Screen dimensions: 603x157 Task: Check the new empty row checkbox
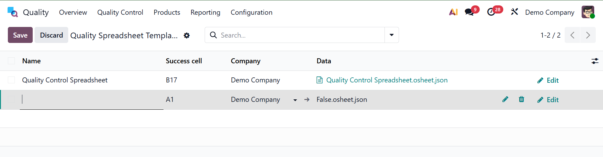pos(11,99)
